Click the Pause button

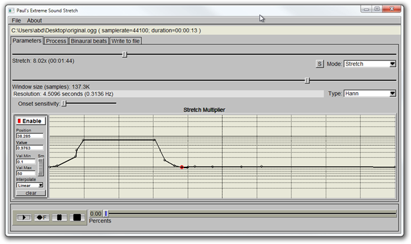[x=59, y=217]
